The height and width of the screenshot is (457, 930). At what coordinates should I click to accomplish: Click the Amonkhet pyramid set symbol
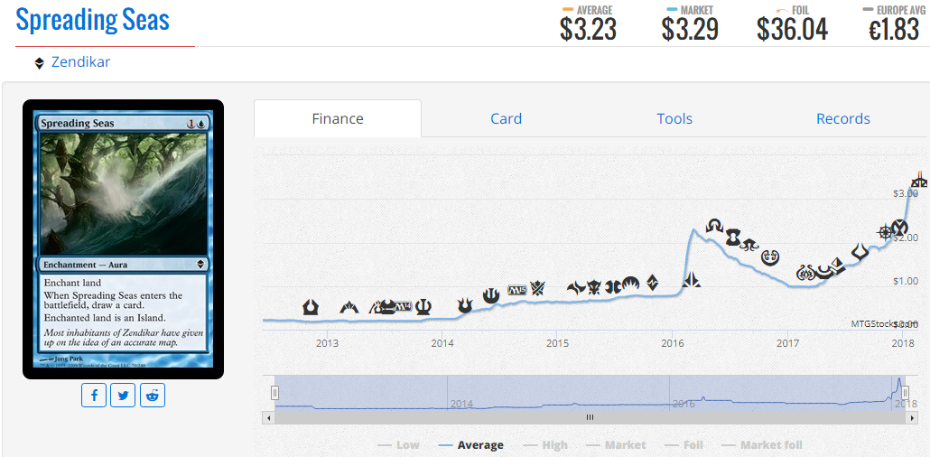(x=837, y=265)
